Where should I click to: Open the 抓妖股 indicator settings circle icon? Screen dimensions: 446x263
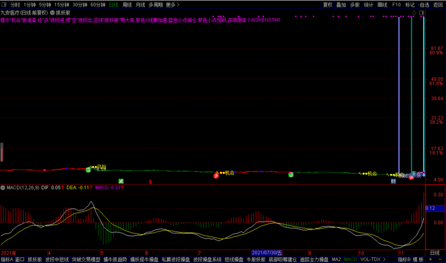(x=53, y=13)
